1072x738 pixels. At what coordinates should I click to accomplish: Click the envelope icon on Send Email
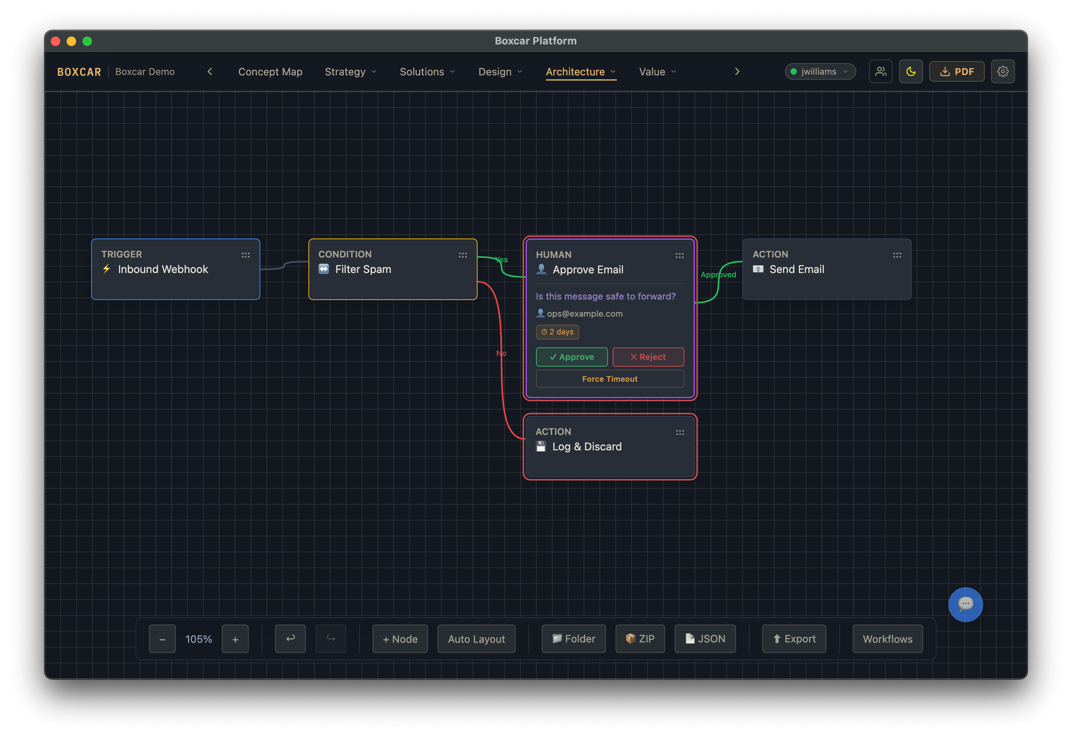[758, 269]
